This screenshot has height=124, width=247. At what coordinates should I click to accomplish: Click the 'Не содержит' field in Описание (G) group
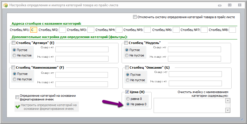pyautogui.click(x=195, y=83)
